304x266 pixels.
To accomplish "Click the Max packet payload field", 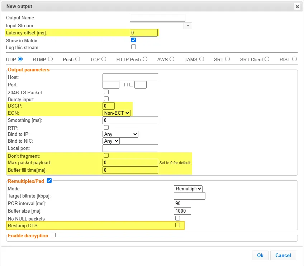I will pos(130,163).
